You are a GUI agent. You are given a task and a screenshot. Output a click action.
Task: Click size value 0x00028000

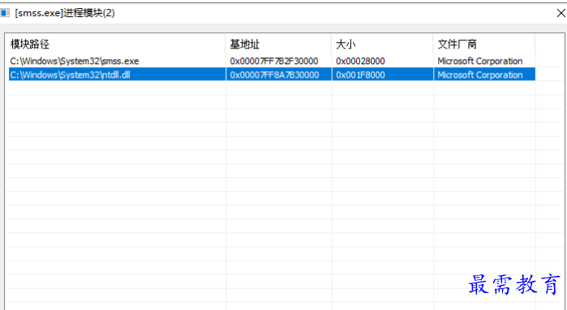click(360, 61)
